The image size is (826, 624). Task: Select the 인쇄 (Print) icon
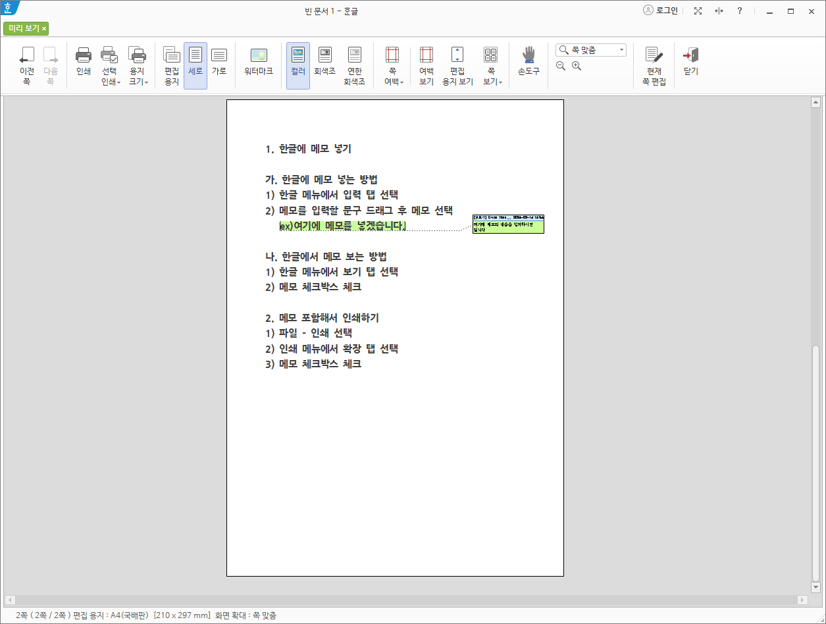(83, 64)
